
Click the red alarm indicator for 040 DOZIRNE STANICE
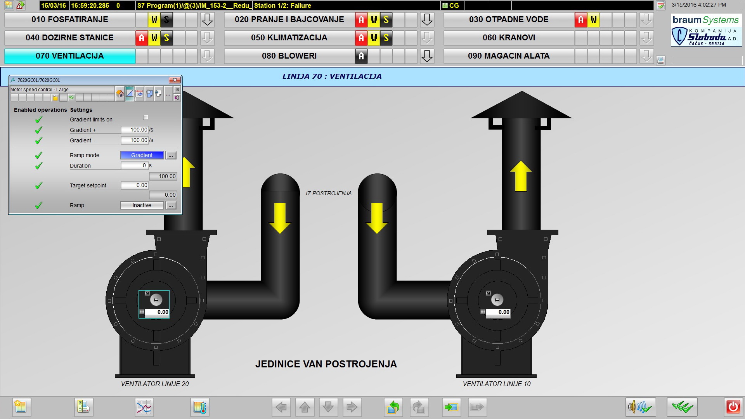click(142, 38)
